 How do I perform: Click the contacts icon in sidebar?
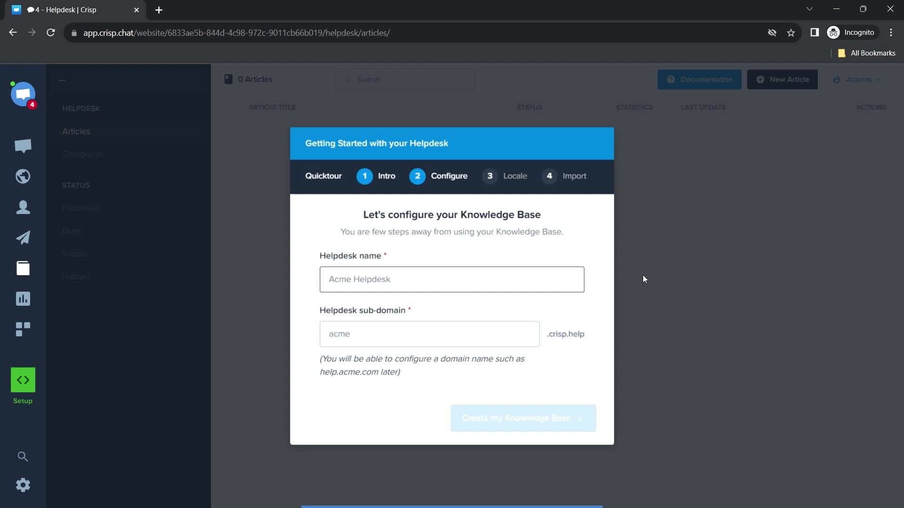23,206
